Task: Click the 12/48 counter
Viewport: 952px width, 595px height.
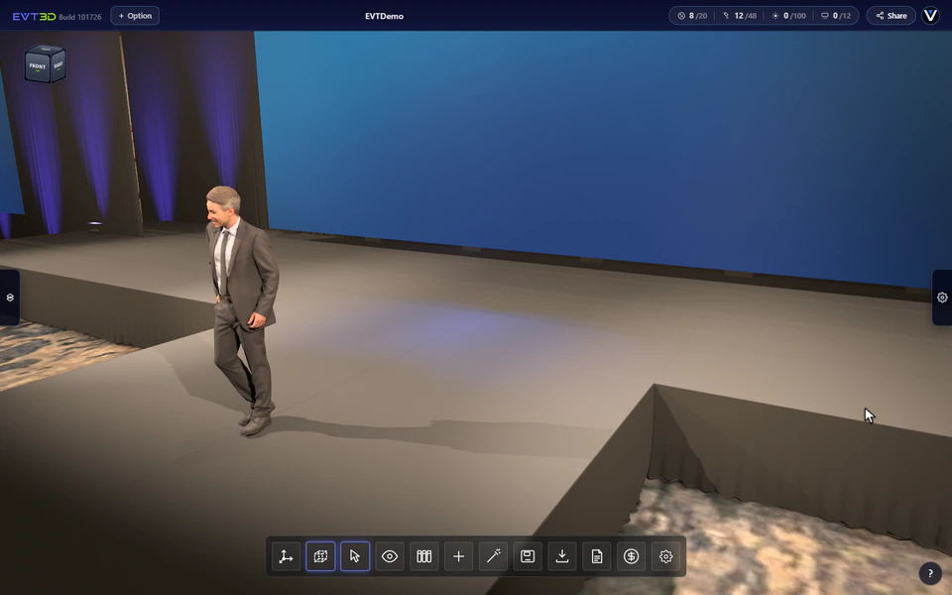Action: pos(740,16)
